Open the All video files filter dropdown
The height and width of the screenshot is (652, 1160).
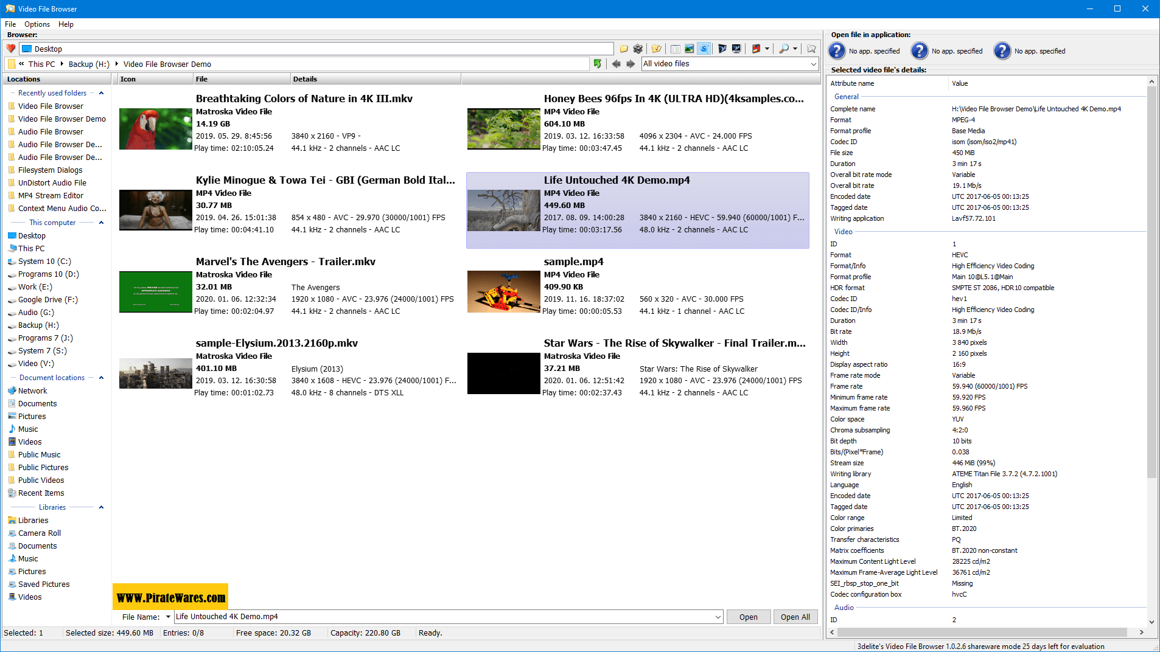click(813, 64)
